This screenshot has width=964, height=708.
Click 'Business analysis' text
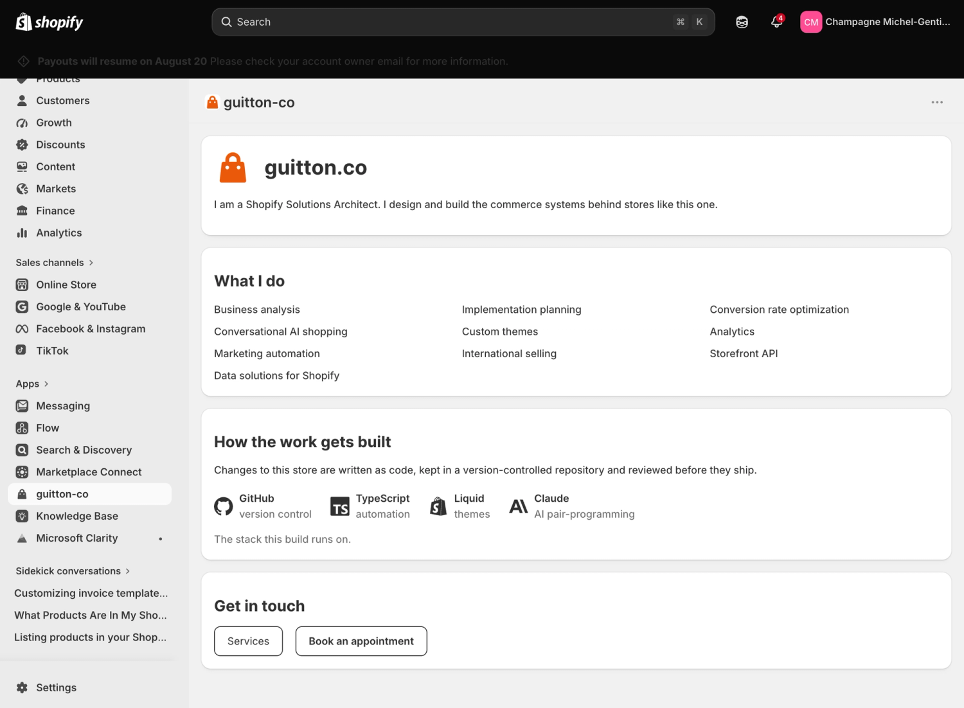257,310
